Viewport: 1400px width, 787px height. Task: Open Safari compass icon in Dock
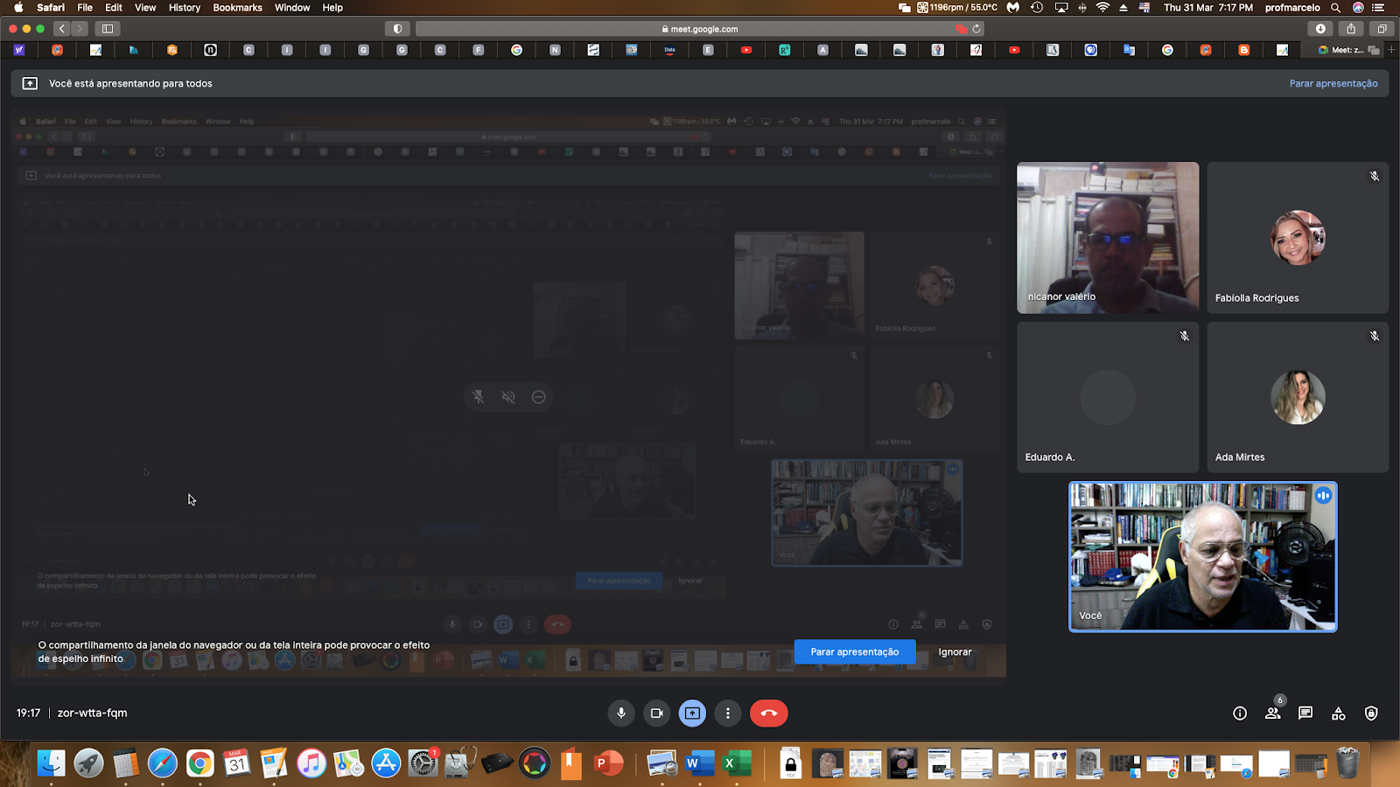(163, 763)
